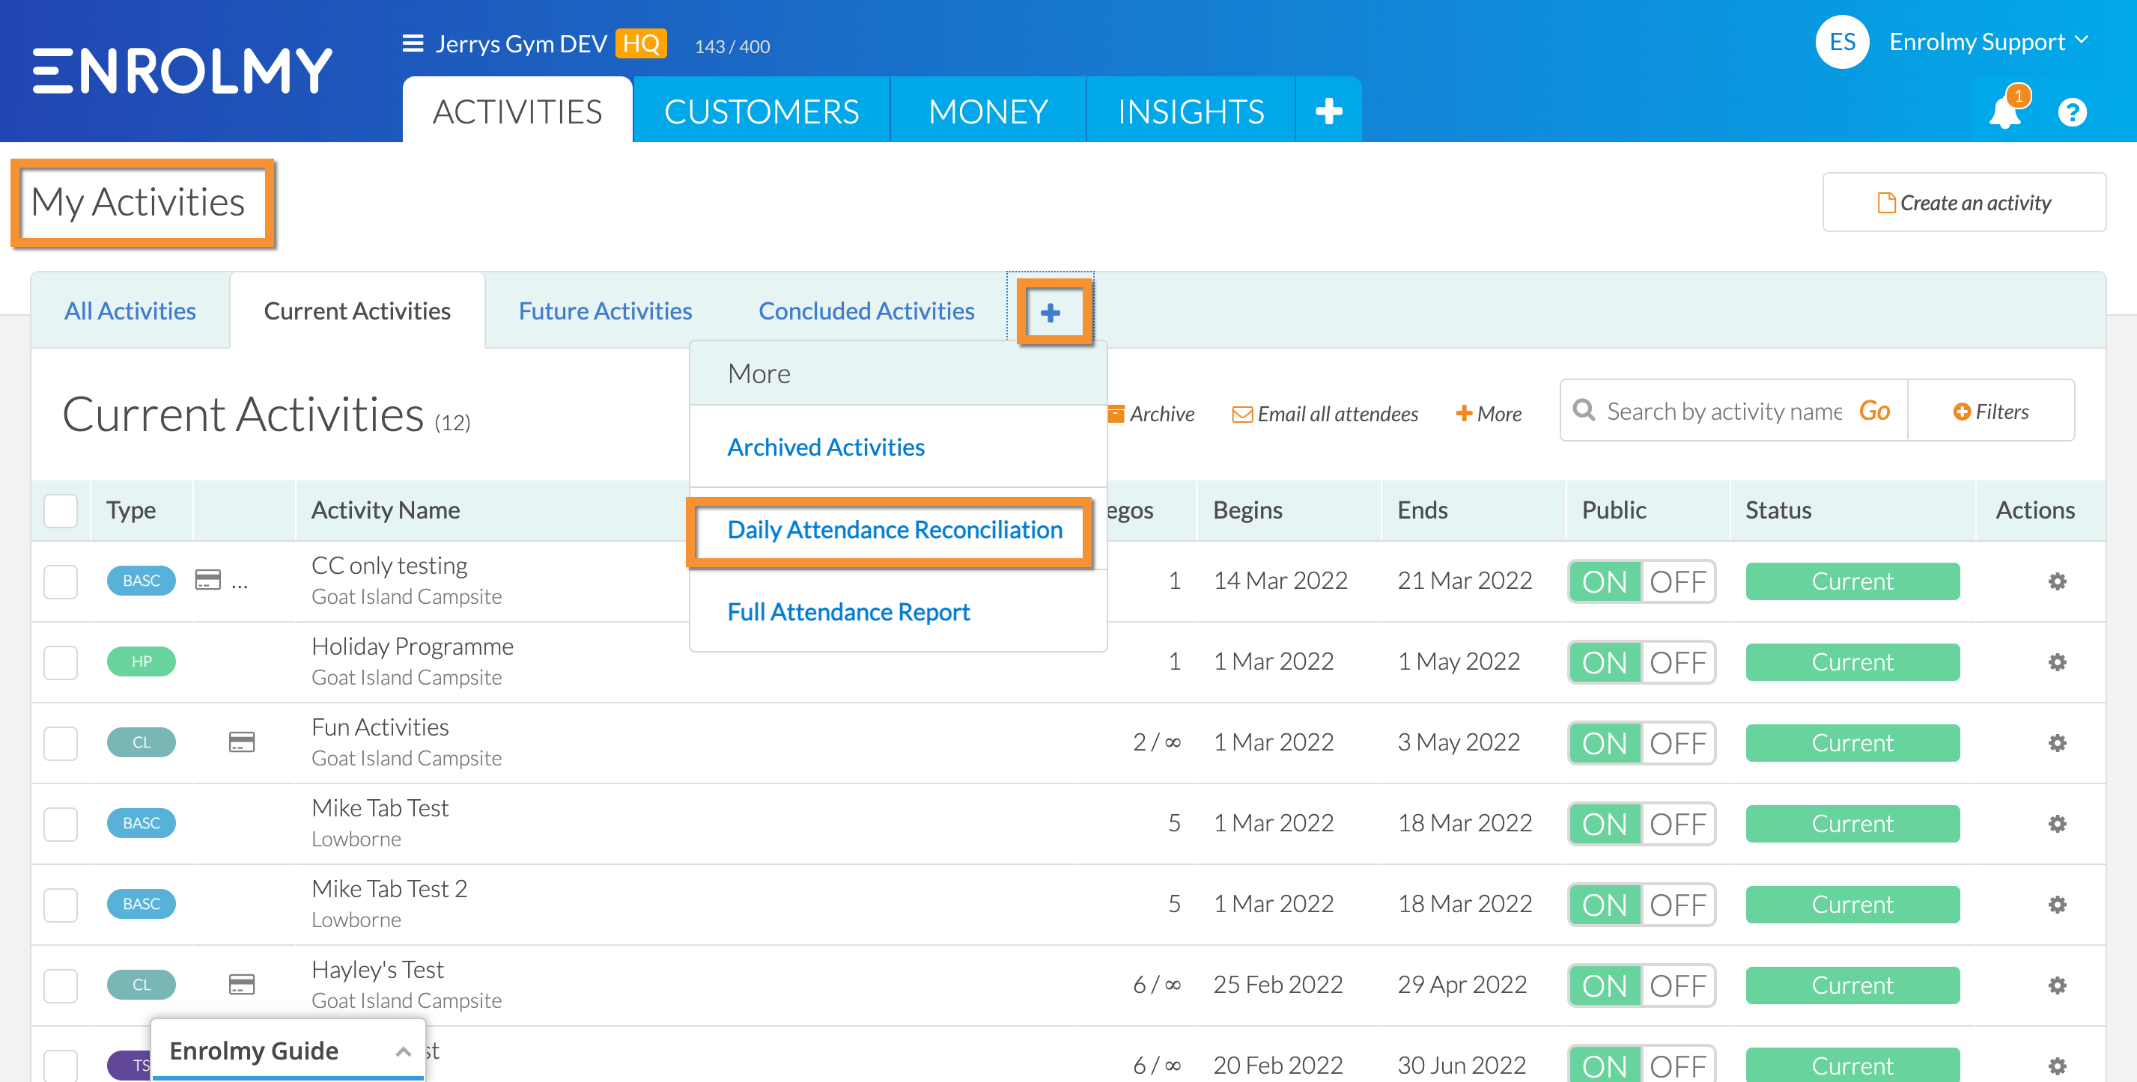Click Email all attendees
This screenshot has width=2137, height=1082.
pyautogui.click(x=1325, y=413)
